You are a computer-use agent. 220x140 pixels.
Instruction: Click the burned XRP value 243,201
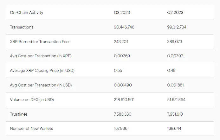click(x=121, y=41)
